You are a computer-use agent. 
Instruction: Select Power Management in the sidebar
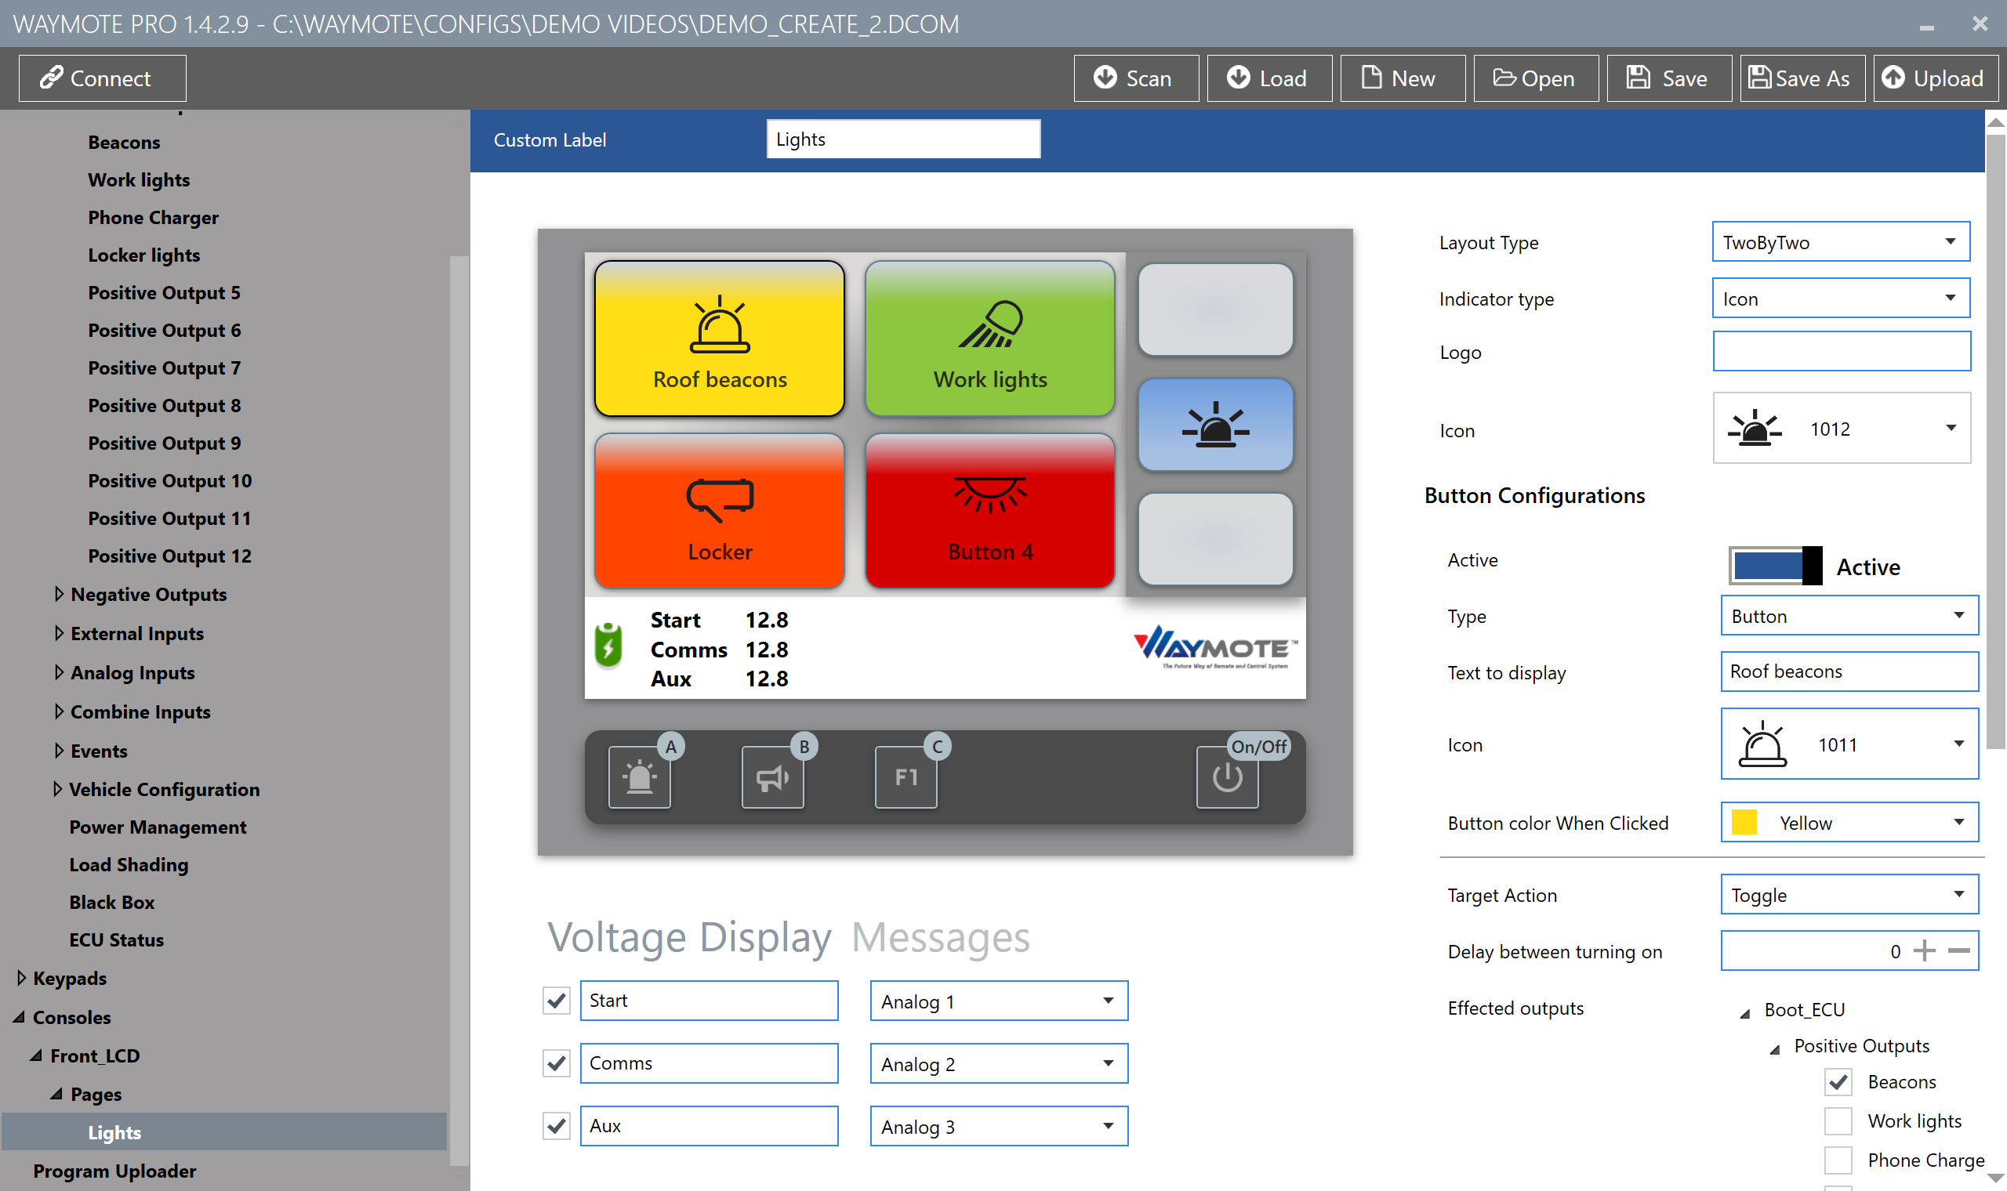[158, 827]
